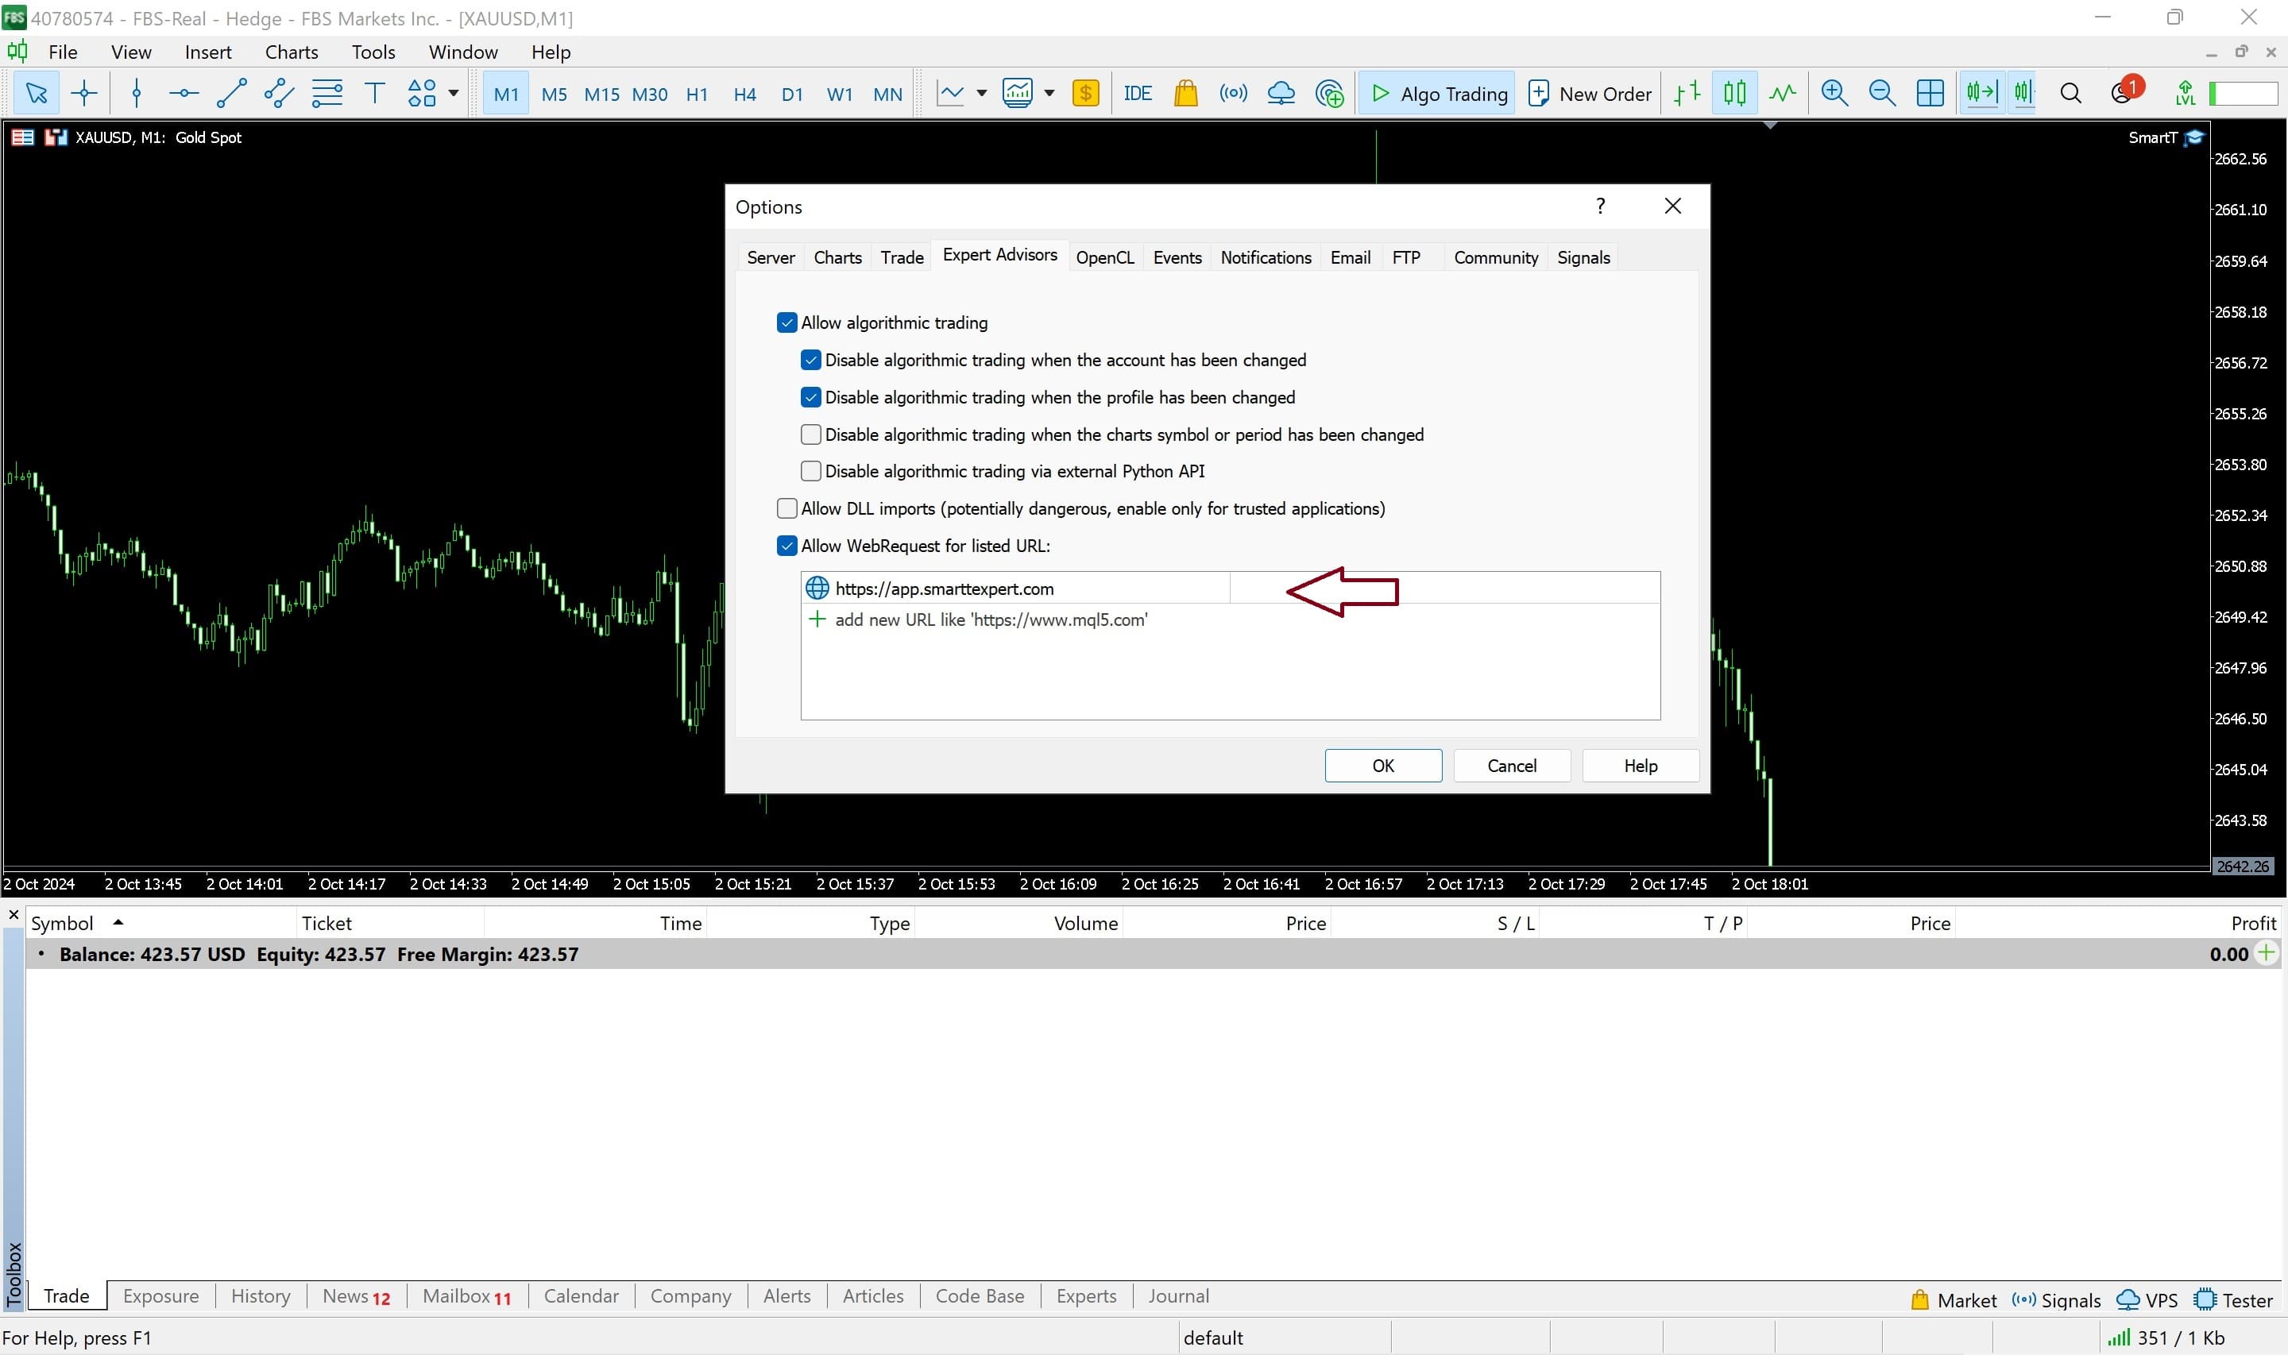The height and width of the screenshot is (1355, 2288).
Task: Toggle Allow WebRequest for listed URL checkbox
Action: click(787, 545)
